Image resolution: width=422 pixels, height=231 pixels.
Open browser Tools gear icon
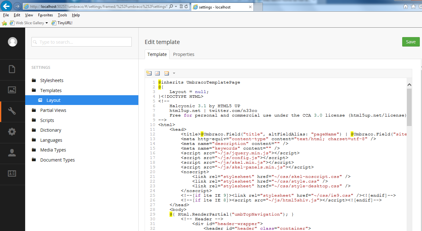(420, 6)
